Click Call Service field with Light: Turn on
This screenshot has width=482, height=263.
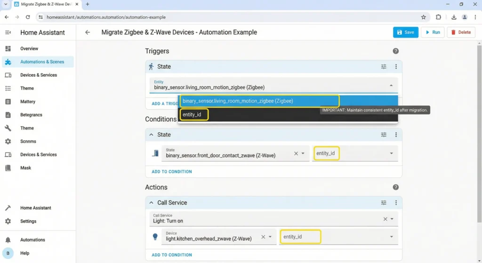[273, 219]
